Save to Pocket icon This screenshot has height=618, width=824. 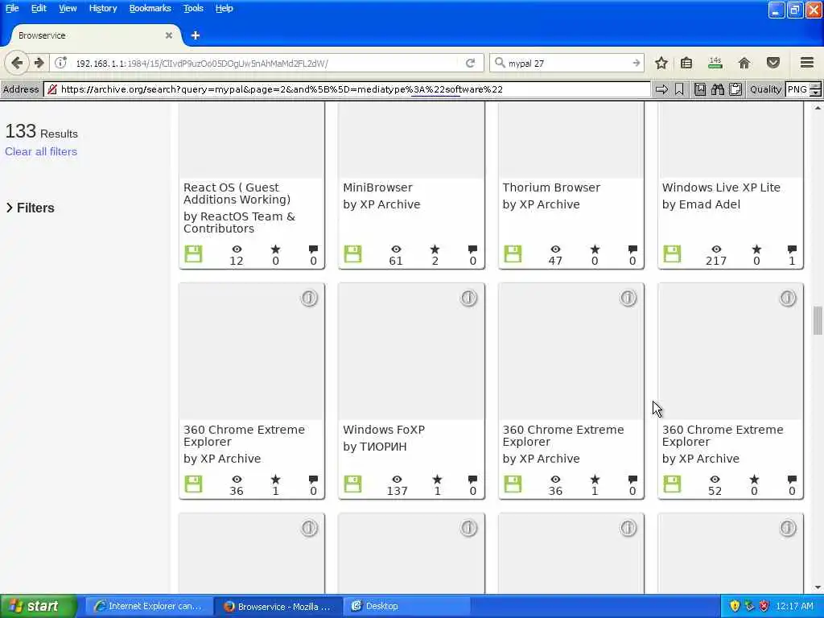click(x=773, y=63)
